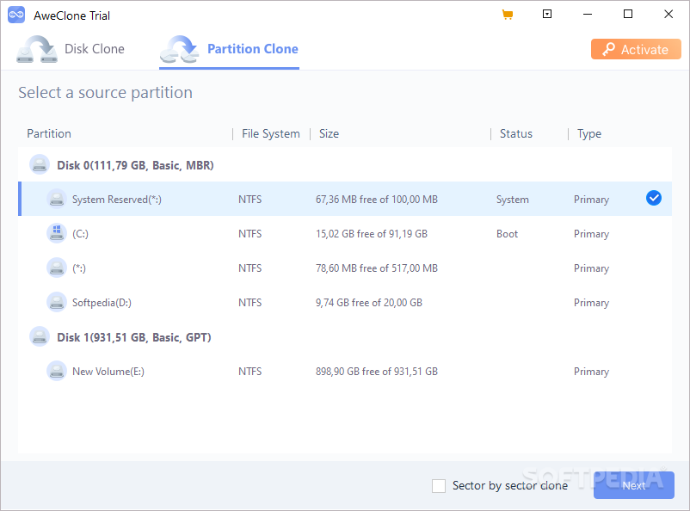Enable Sector by sector clone checkbox
The height and width of the screenshot is (511, 690).
[x=439, y=486]
